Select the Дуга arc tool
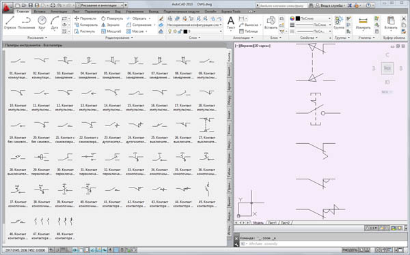The image size is (410, 255). [x=55, y=22]
